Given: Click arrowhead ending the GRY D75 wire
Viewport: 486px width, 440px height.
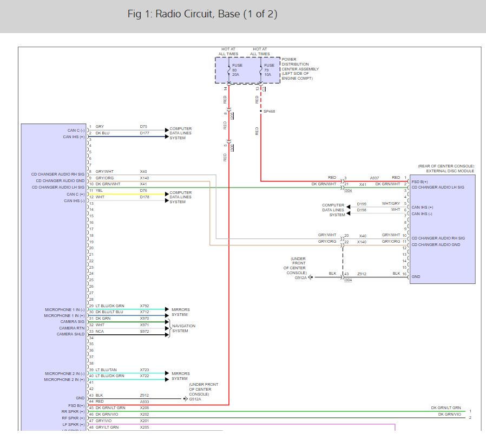Looking at the screenshot, I should (x=166, y=130).
